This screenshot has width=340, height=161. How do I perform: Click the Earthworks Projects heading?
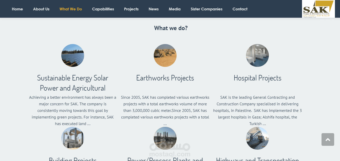pyautogui.click(x=165, y=78)
